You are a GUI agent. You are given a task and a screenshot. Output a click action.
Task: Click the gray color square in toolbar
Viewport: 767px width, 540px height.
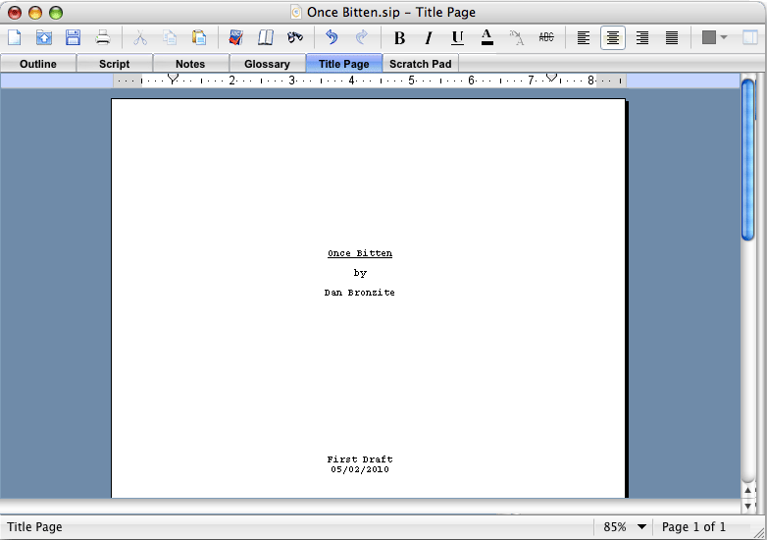tap(709, 37)
